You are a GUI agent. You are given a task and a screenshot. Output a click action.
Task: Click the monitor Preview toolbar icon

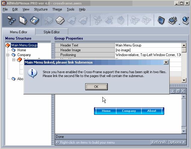[161, 20]
